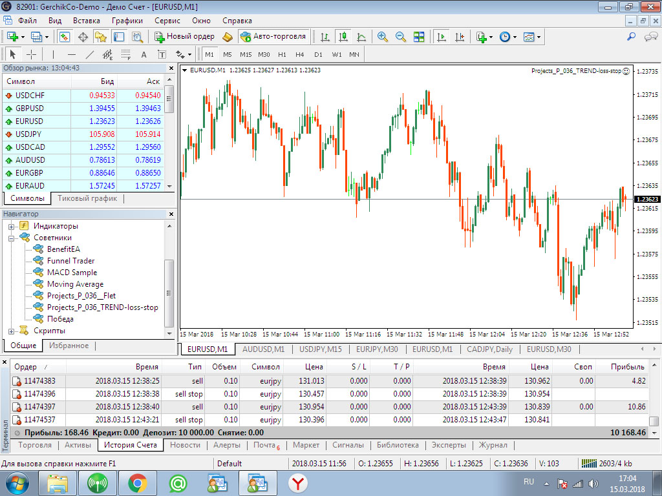662x496 pixels.
Task: Open the AUDUSD,M1 chart tab
Action: (x=264, y=349)
